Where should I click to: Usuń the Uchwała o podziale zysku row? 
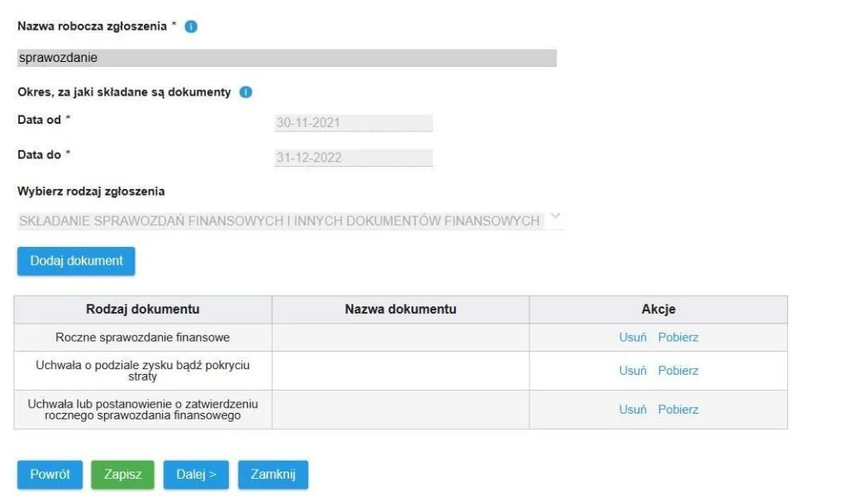pos(632,371)
